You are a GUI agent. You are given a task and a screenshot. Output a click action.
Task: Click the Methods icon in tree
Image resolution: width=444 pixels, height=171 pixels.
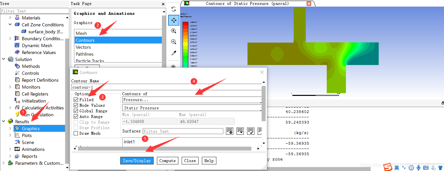(17, 66)
